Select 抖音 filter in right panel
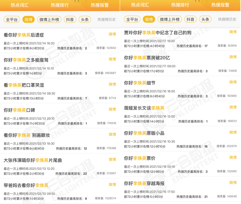241x204 pixels. [191, 19]
